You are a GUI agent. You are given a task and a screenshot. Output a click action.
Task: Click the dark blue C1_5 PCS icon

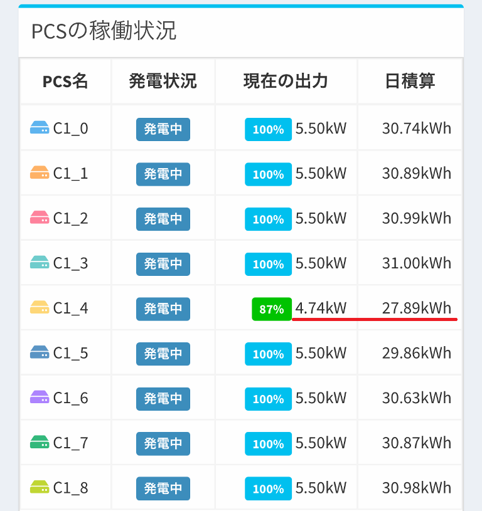click(40, 353)
